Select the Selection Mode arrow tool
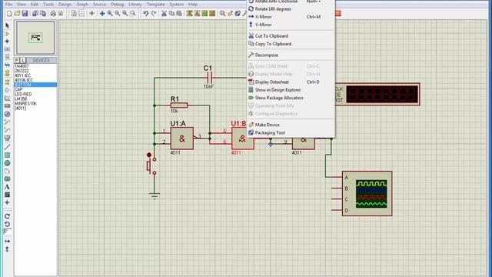Screen dimensions: 492x277 pos(7,25)
